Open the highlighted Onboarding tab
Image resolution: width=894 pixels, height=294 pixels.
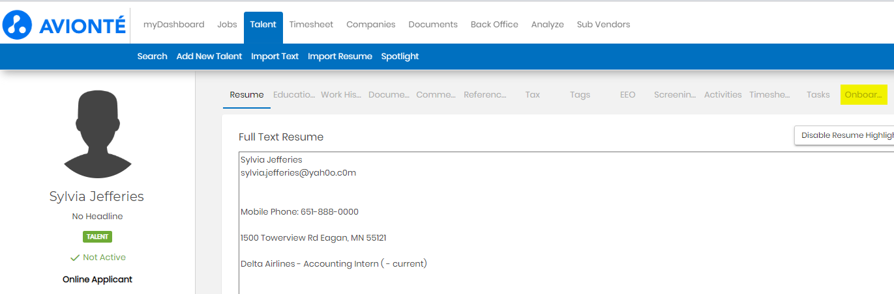(x=864, y=95)
